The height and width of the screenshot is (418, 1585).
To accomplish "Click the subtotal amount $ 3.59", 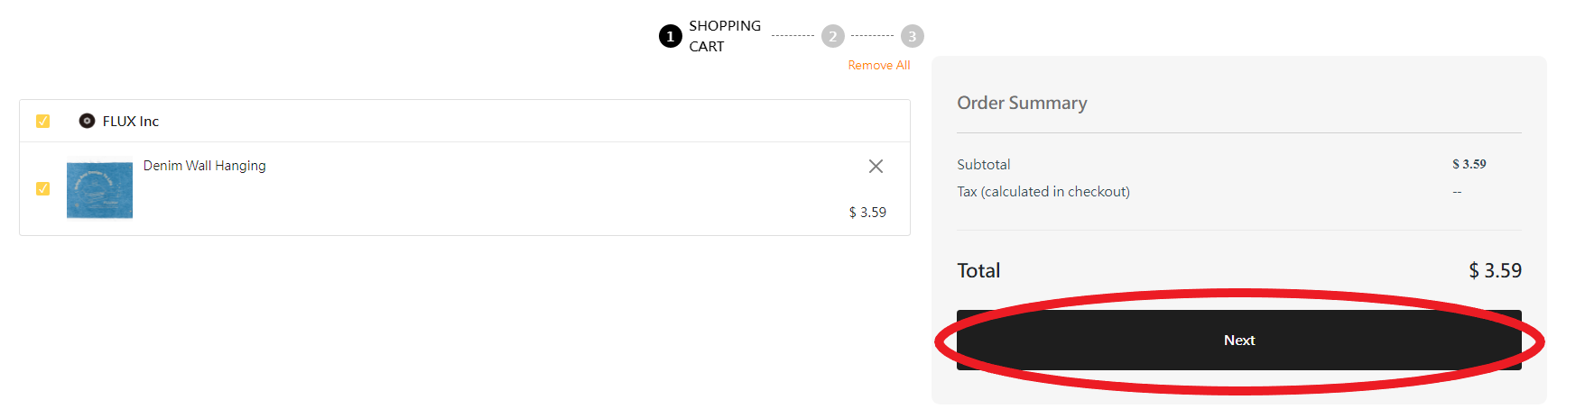I will click(1469, 164).
